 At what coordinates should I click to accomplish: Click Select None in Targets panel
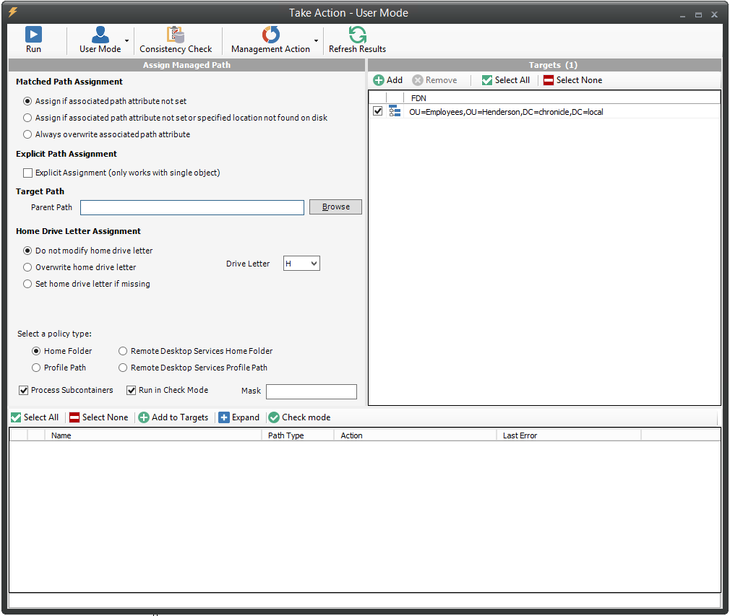click(x=572, y=80)
